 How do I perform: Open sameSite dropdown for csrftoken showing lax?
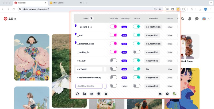pos(152,69)
